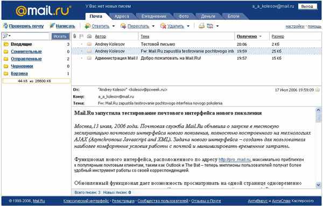
Task: Click the Check mail refresh icon
Action: 5,26
